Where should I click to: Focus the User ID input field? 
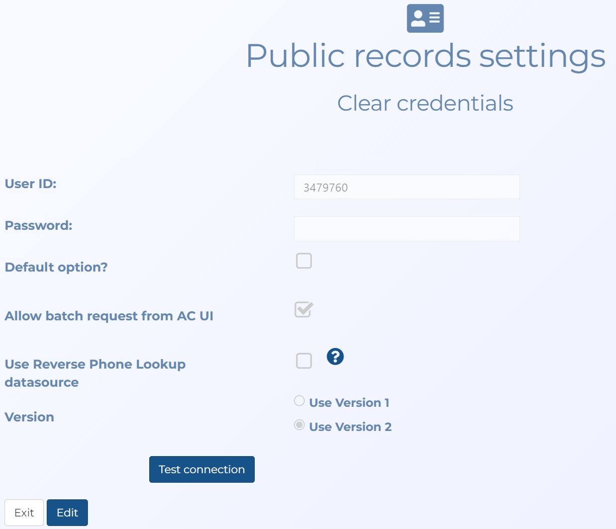406,187
